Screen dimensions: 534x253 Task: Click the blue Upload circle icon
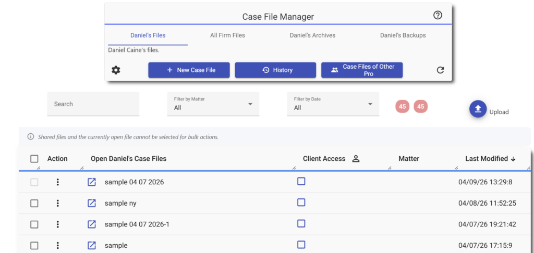(x=478, y=108)
